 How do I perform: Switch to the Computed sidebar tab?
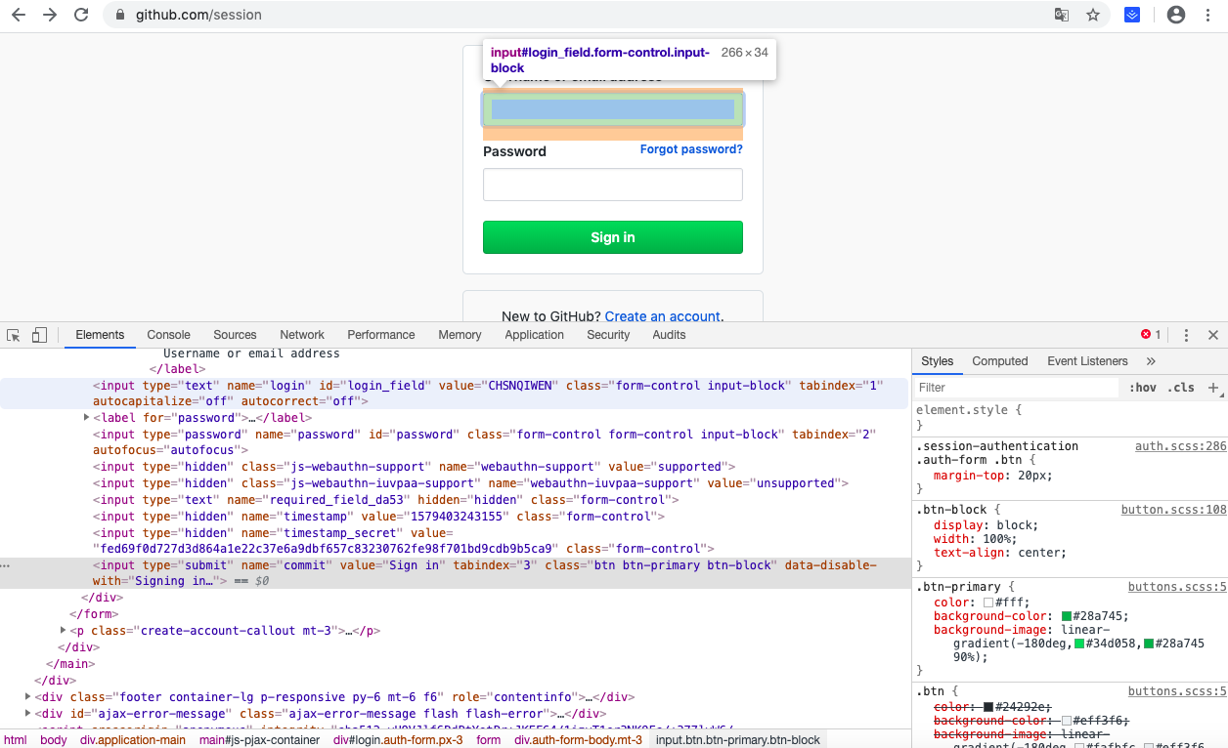pos(1000,361)
